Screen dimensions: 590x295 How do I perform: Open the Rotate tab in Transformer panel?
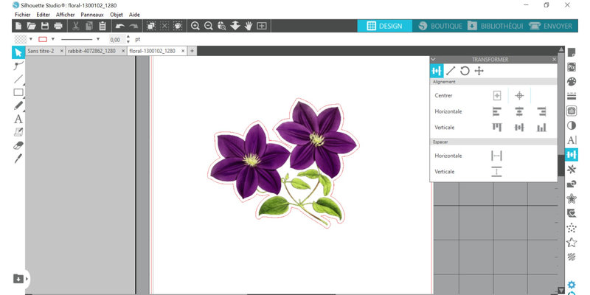coord(465,71)
